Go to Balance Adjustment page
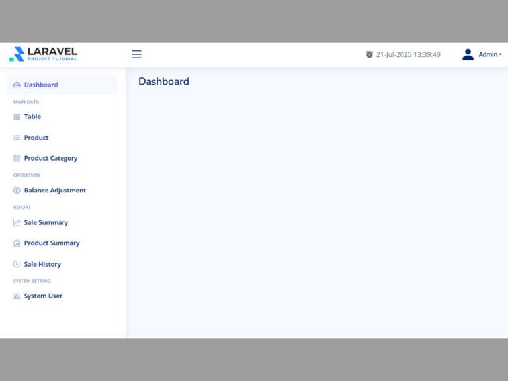Screen dimensions: 508x381 (x=55, y=190)
